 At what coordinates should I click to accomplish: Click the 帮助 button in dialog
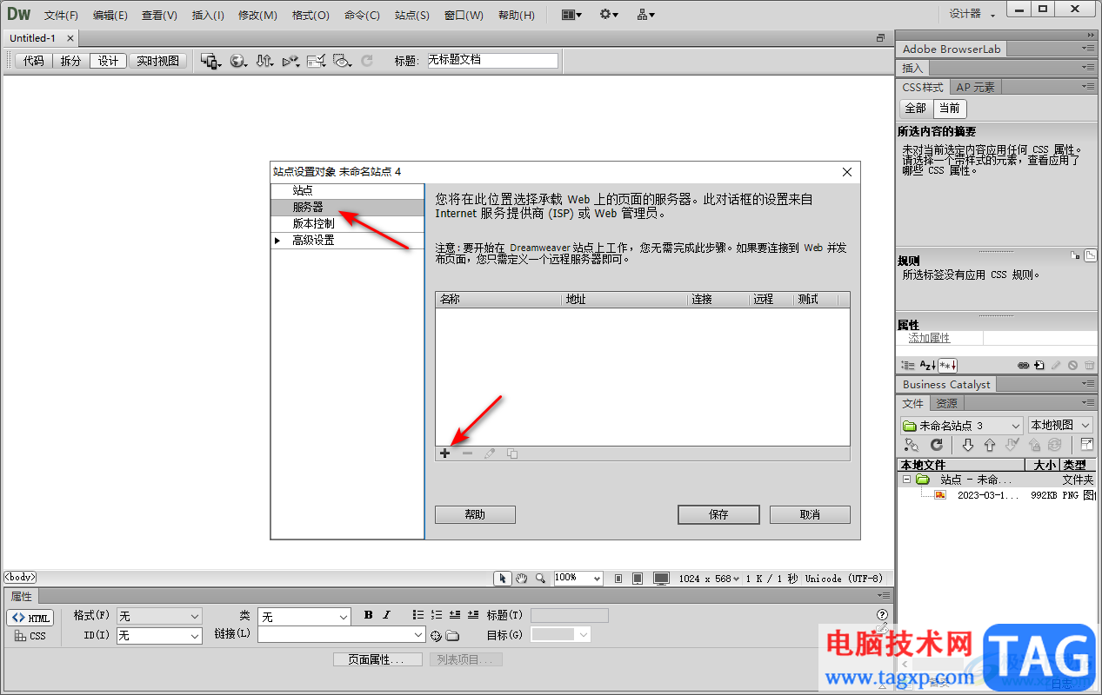475,514
